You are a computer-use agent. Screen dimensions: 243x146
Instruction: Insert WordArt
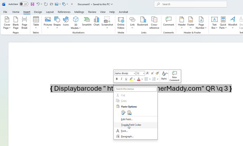tap(232, 23)
